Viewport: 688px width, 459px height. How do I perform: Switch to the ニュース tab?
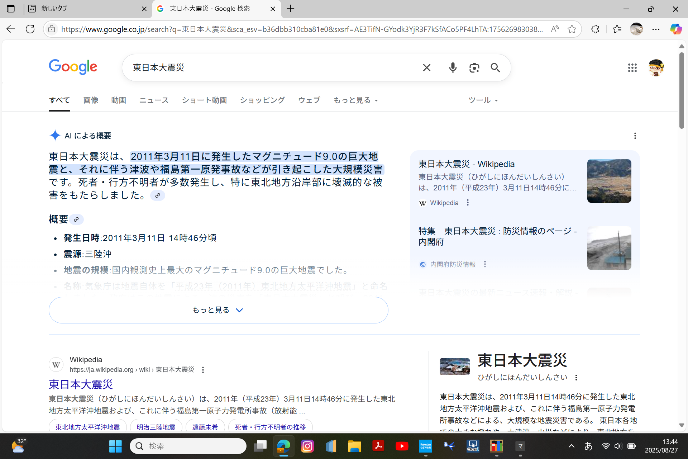click(x=154, y=100)
